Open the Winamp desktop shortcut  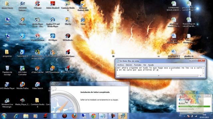click(x=22, y=21)
